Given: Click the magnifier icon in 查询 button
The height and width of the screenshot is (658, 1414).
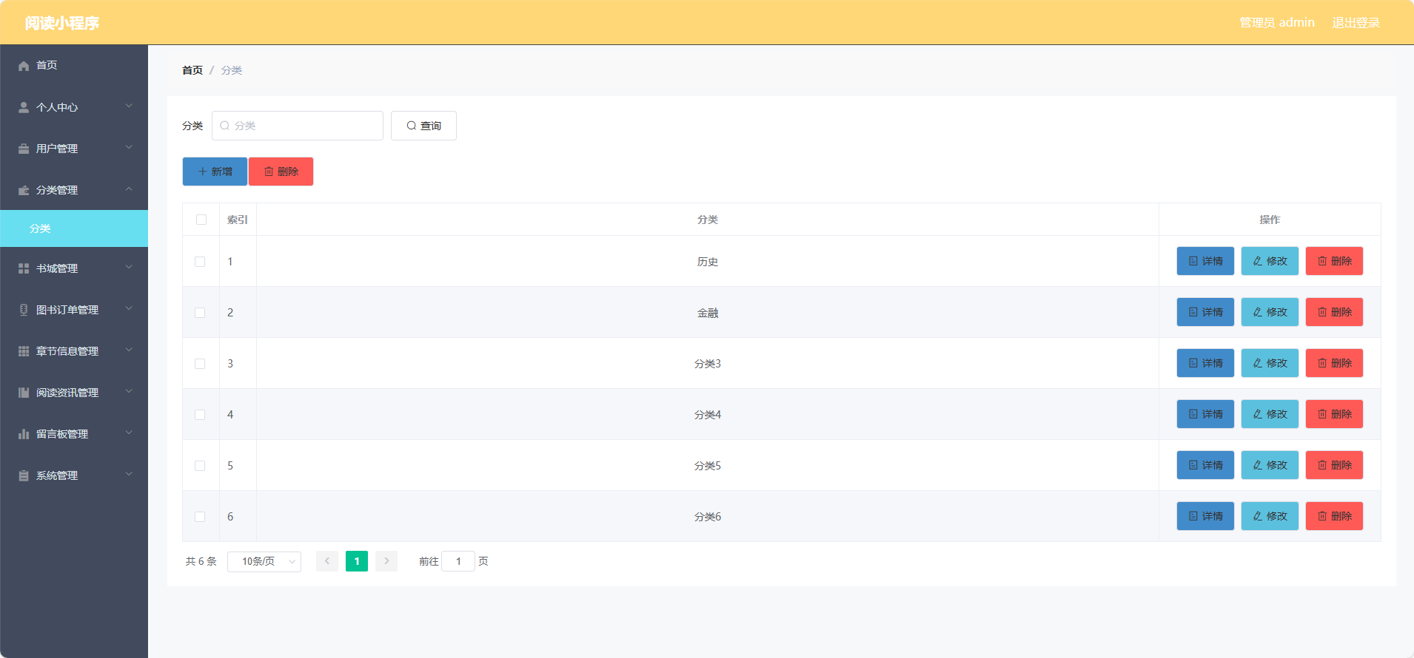Looking at the screenshot, I should 412,126.
